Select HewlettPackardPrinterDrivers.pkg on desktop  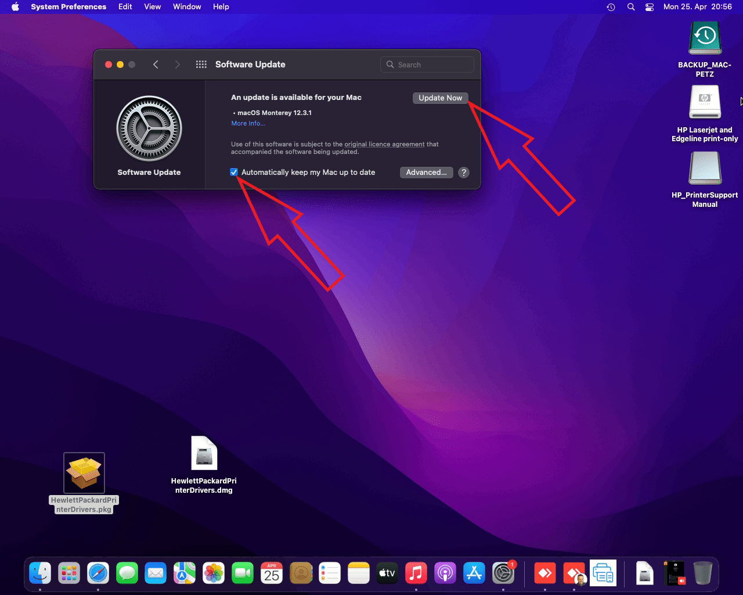point(84,473)
